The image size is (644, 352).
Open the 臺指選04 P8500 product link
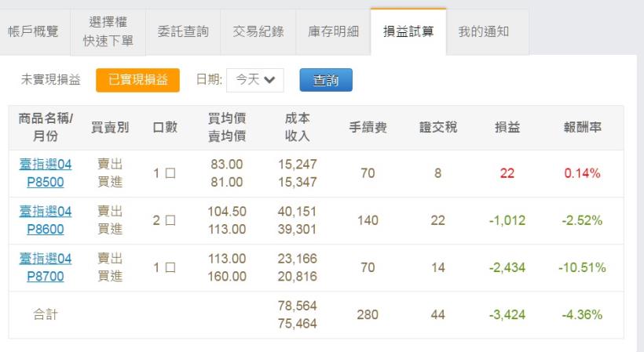pos(46,174)
